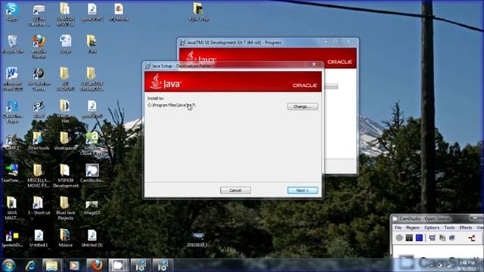Switch to CamStudio taskbar button
The height and width of the screenshot is (272, 484).
tap(118, 265)
